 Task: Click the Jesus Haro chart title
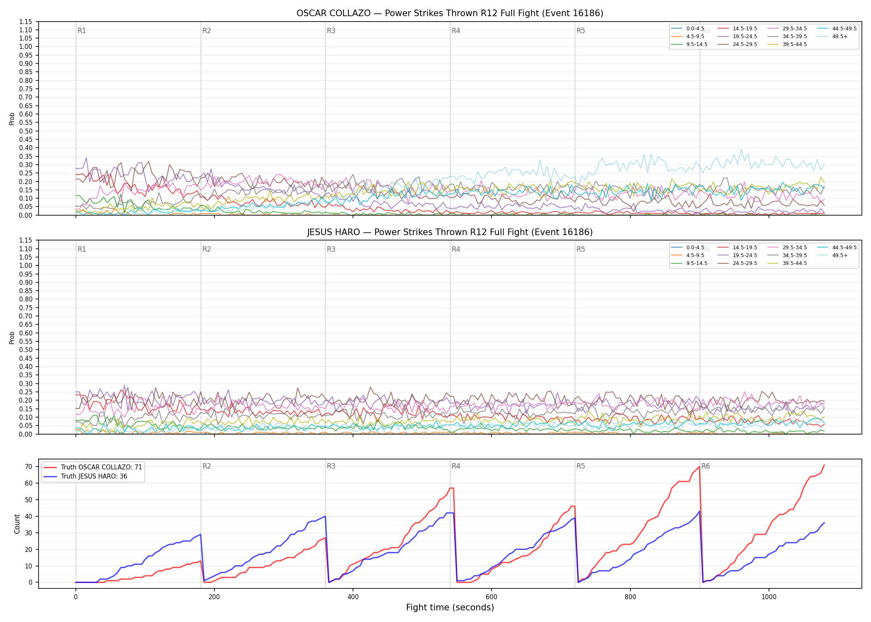click(450, 232)
